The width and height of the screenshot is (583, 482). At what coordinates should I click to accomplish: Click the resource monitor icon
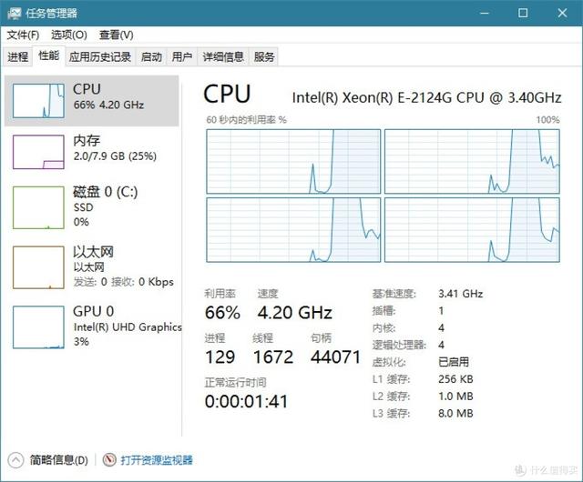tap(109, 460)
